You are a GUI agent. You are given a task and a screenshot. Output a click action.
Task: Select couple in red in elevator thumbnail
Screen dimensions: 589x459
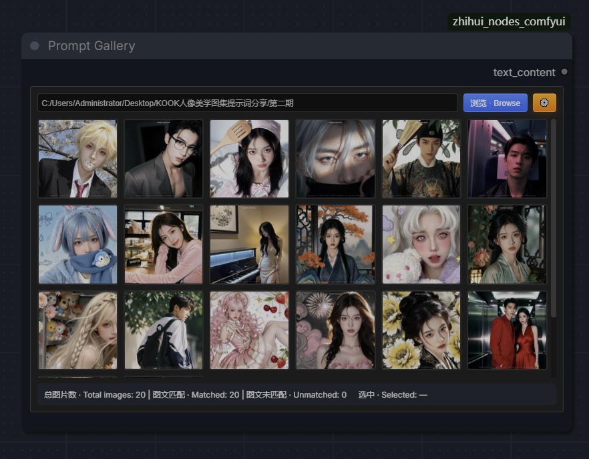coord(507,330)
